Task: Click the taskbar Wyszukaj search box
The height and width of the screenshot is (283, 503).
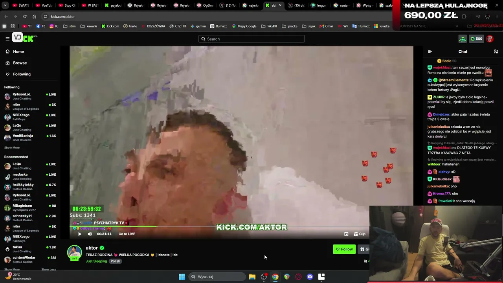Action: (217, 277)
